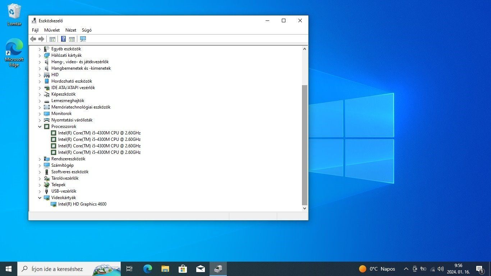Select the Hangbemenetek és -kimenetek row
The image size is (491, 276).
(81, 68)
